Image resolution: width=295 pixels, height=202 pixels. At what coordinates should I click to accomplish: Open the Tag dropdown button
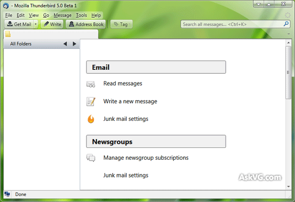(121, 24)
